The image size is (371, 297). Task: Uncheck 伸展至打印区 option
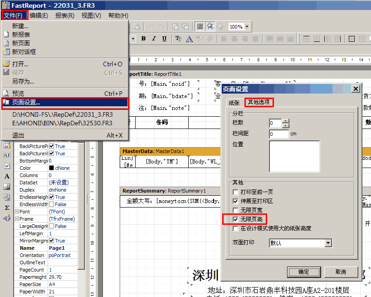(235, 201)
